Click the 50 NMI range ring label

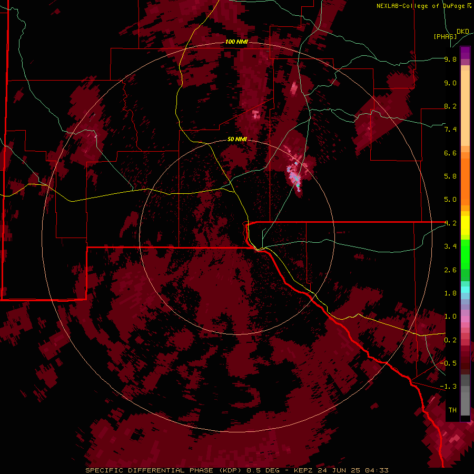click(x=237, y=139)
